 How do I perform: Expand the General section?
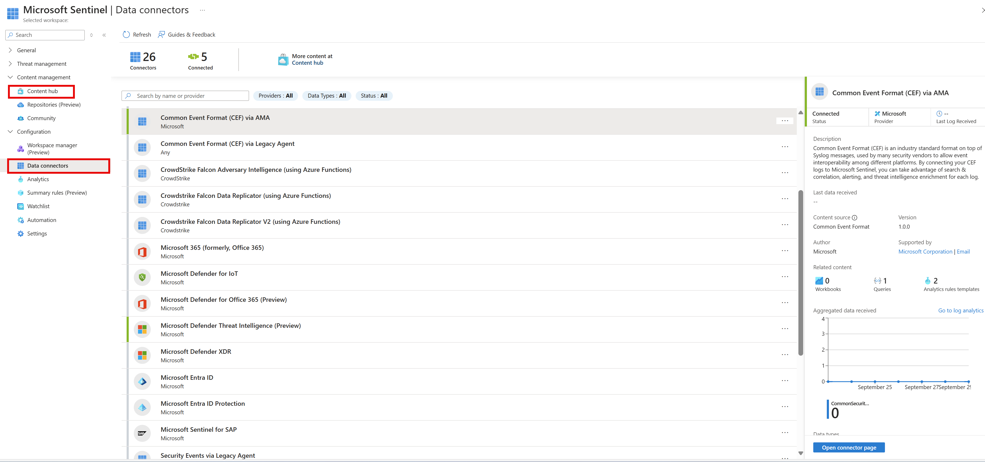click(10, 50)
